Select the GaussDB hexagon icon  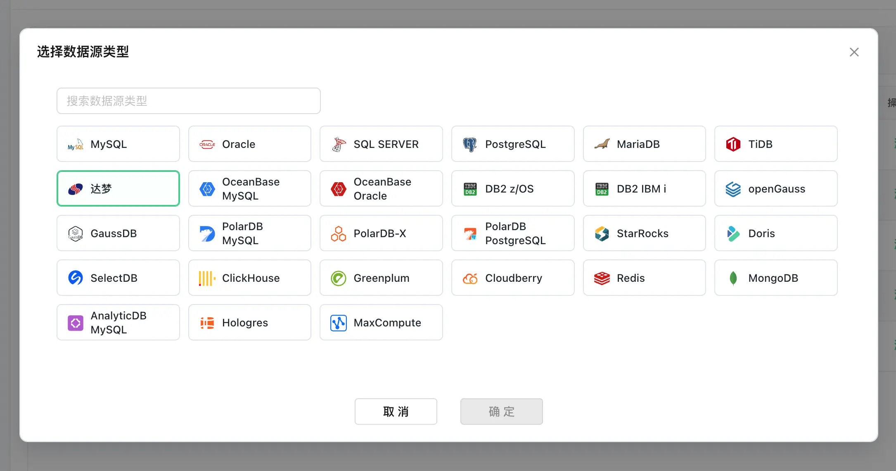point(76,233)
